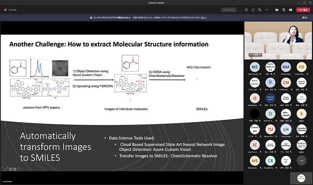Select Yuya ISA avatar

286,161
